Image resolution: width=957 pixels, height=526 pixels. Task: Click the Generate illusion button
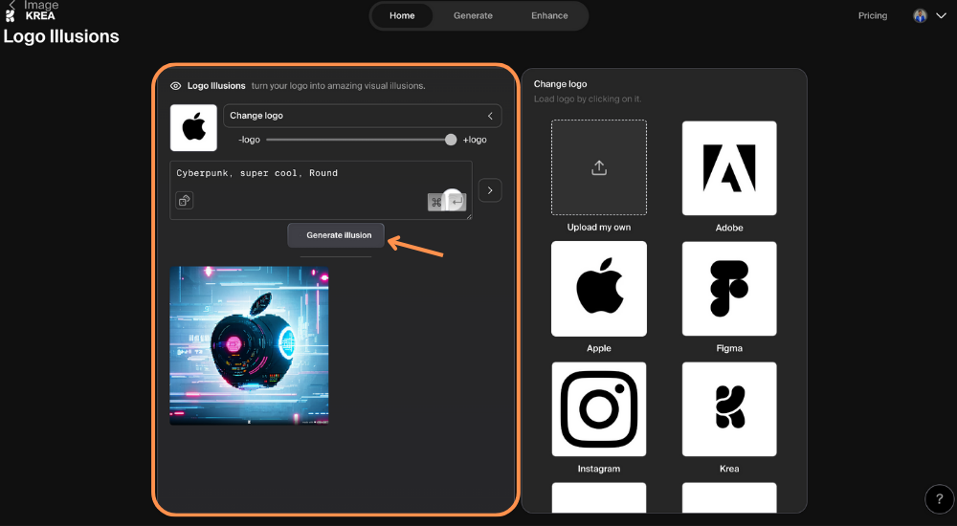336,235
